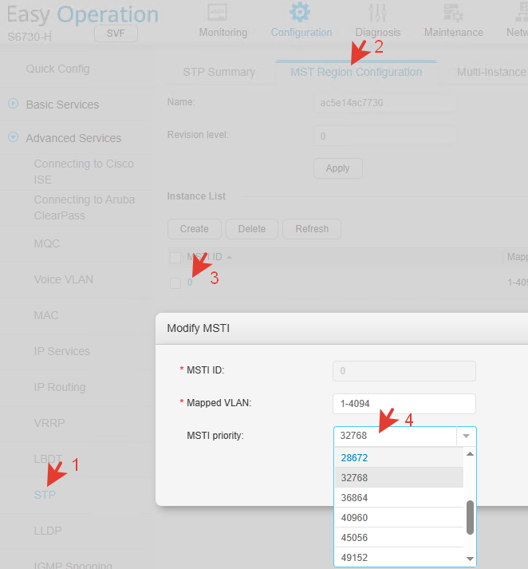The height and width of the screenshot is (569, 528).
Task: Open LLDP in the sidebar
Action: [48, 531]
